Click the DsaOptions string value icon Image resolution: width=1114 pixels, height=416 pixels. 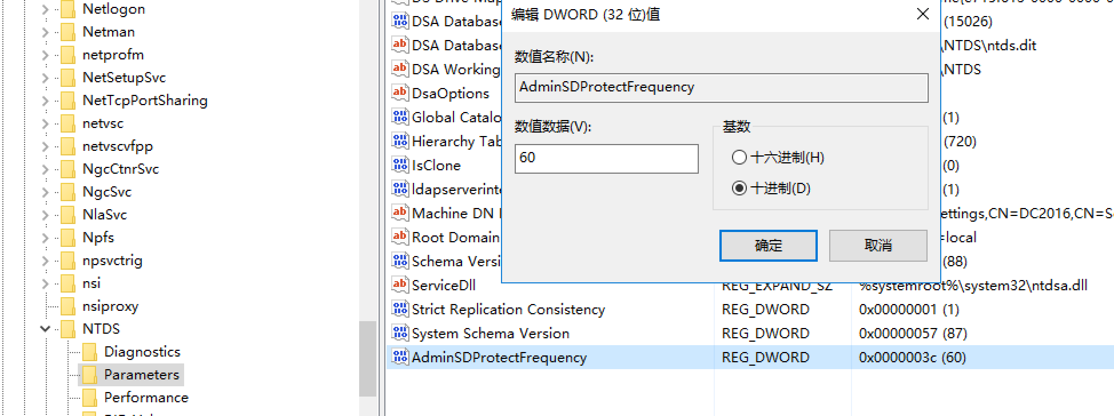[400, 93]
